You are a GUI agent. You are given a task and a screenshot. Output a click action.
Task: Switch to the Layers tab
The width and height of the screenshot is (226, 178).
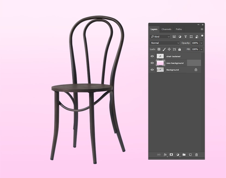(154, 29)
